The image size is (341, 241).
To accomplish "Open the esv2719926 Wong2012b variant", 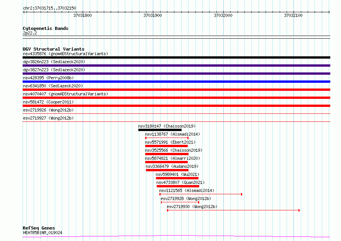I will click(48, 110).
